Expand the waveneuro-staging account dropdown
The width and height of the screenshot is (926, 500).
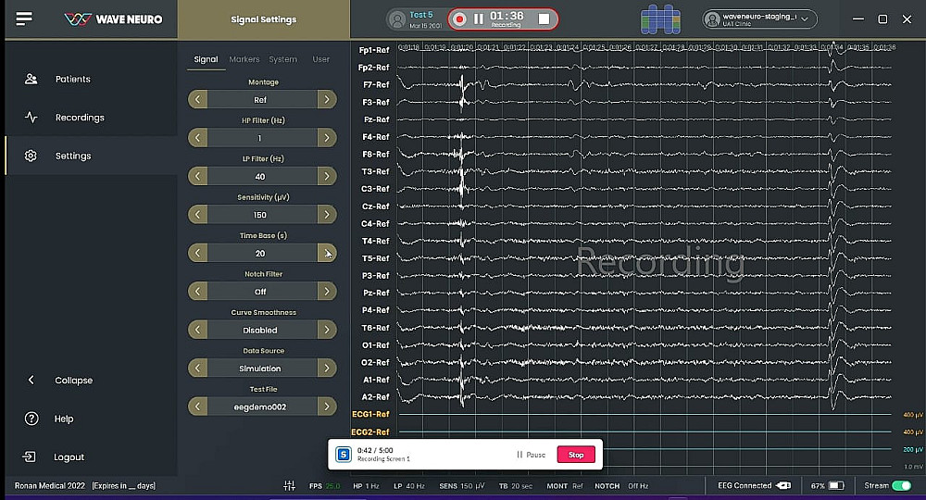(x=805, y=19)
